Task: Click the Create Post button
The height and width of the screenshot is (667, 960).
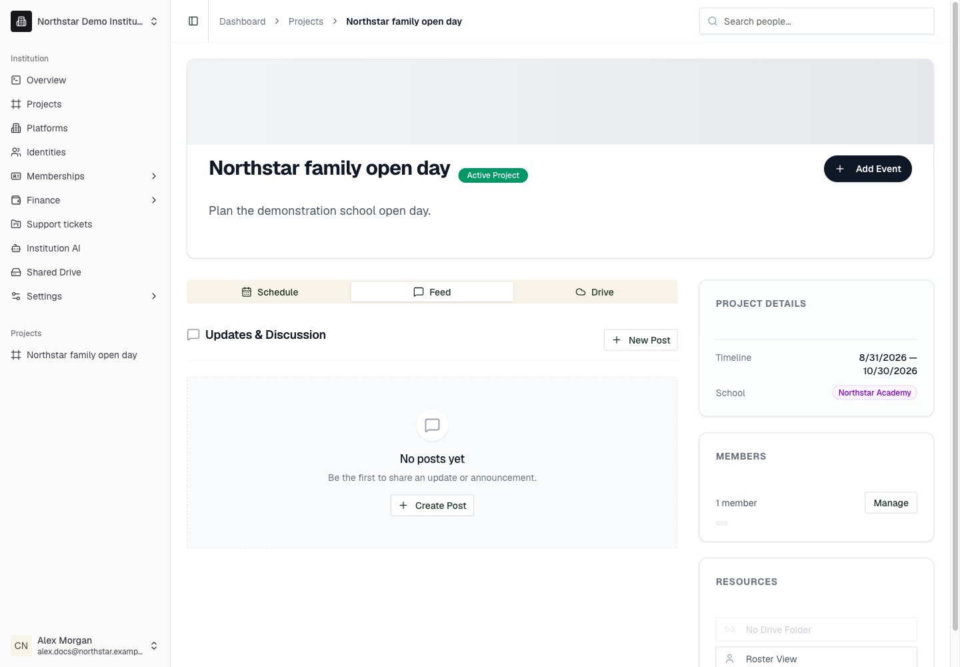Action: 432,506
